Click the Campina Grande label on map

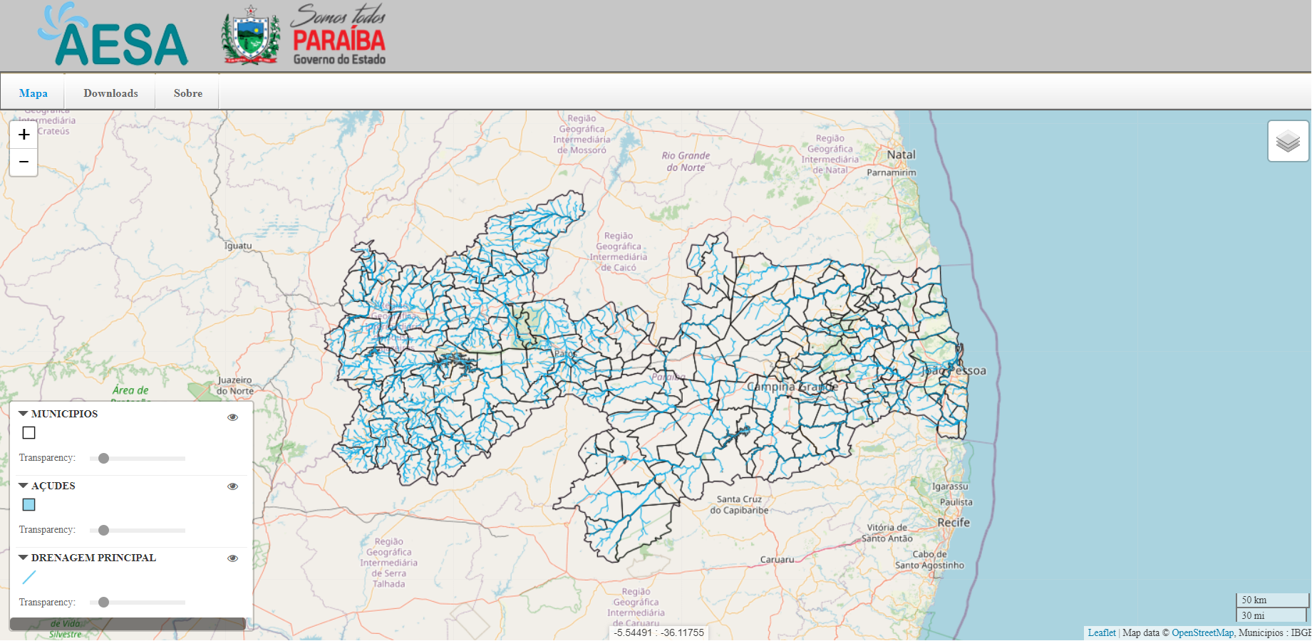tap(792, 387)
